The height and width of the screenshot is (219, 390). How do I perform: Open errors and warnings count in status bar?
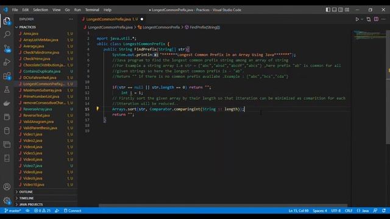[x=42, y=210]
